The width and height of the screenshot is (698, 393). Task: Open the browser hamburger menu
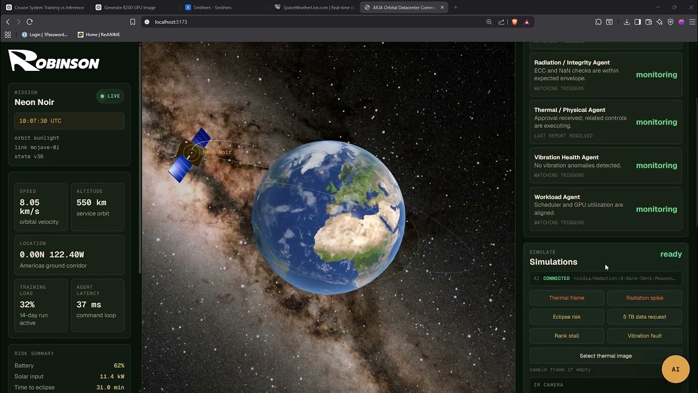click(693, 22)
